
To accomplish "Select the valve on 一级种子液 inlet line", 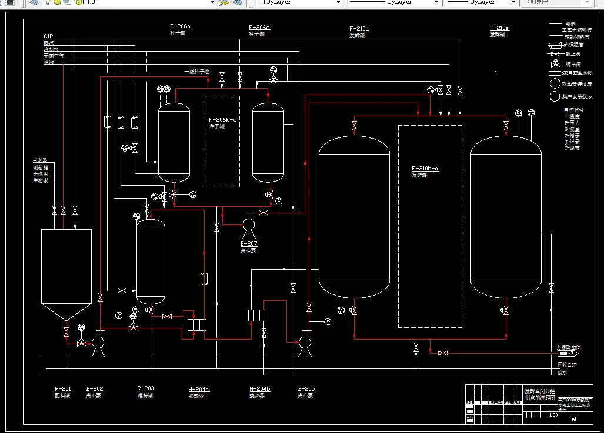I will [x=222, y=78].
